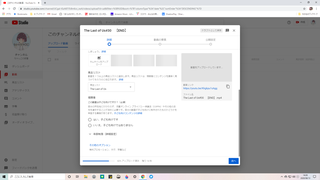Click the account avatar in Studio header
320x180 pixels.
[313, 22]
